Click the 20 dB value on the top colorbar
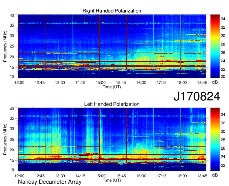This screenshot has width=229, height=186. [223, 76]
